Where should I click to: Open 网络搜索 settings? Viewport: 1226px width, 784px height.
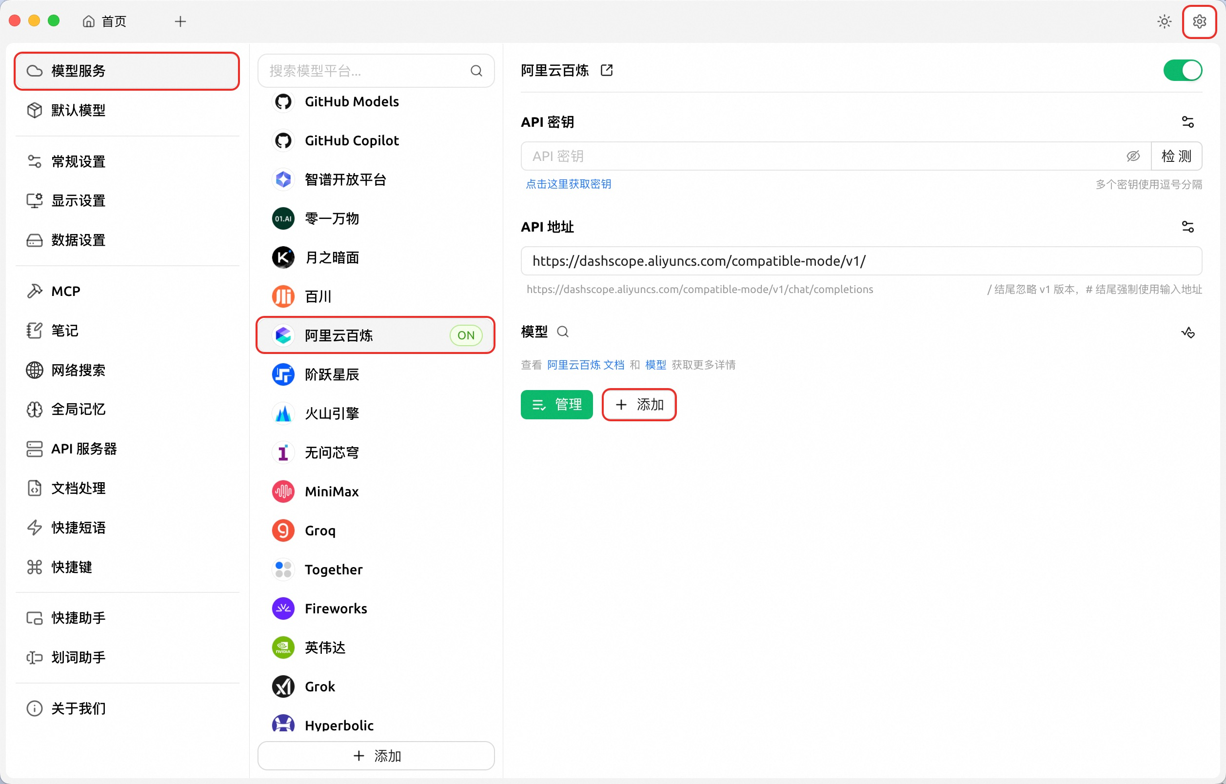coord(127,370)
